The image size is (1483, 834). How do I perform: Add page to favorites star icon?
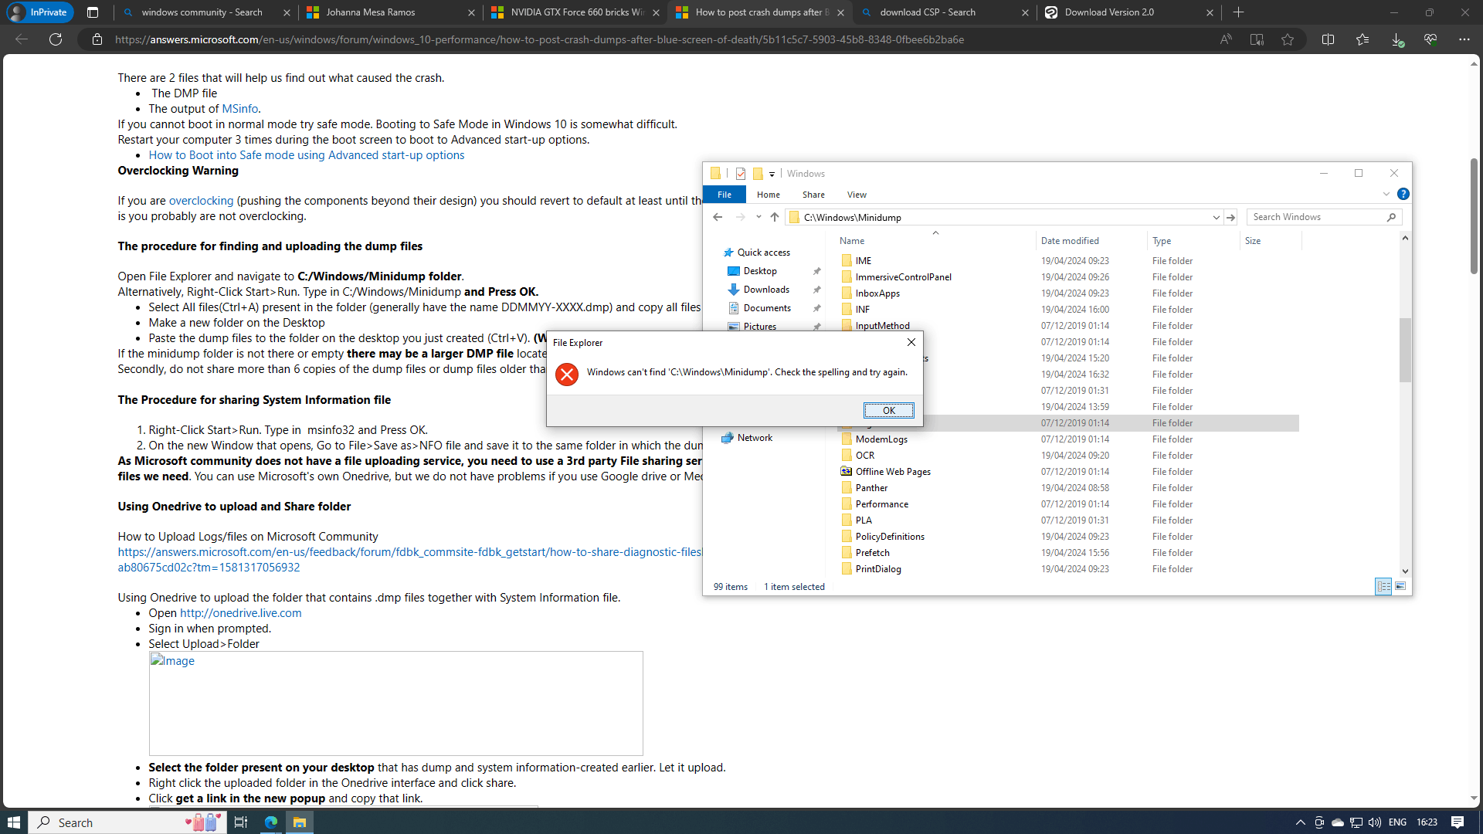[x=1288, y=39]
